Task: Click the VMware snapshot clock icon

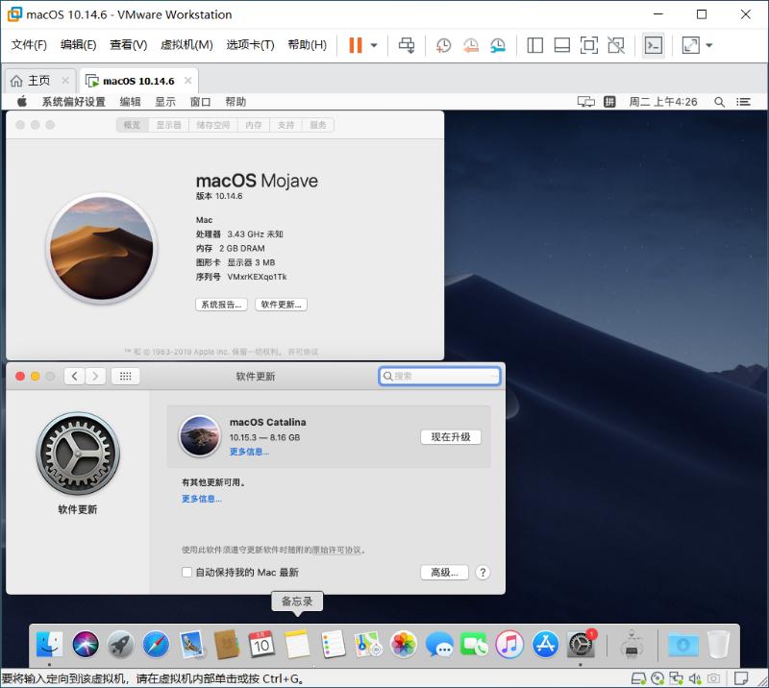Action: (444, 45)
